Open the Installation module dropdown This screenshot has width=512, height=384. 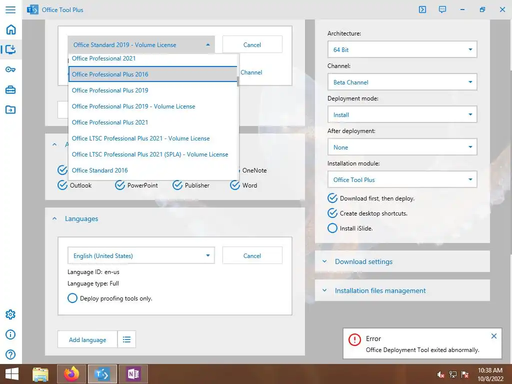tap(402, 179)
